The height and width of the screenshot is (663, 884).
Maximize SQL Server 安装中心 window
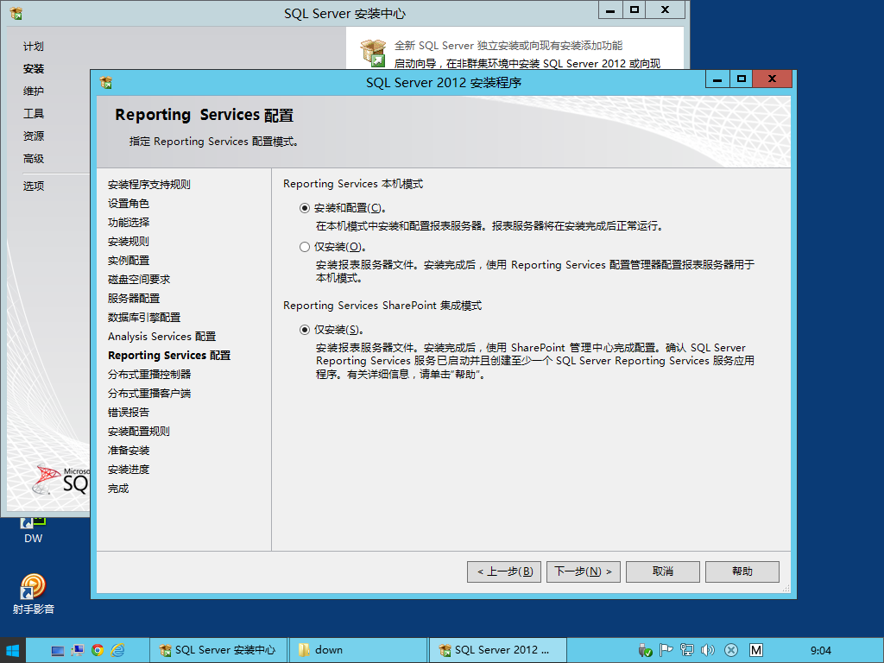[635, 10]
